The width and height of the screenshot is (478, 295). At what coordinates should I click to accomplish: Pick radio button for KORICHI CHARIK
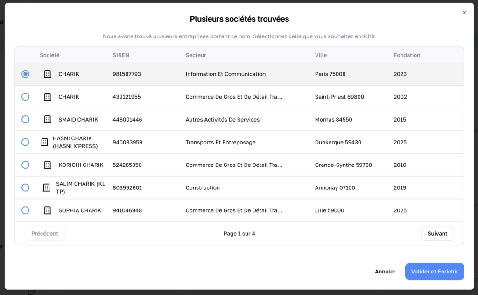[x=25, y=165]
